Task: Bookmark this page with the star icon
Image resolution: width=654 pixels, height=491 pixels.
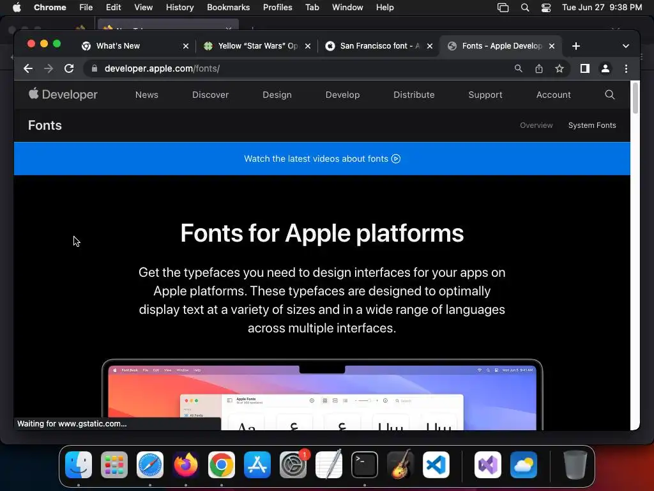Action: point(559,68)
